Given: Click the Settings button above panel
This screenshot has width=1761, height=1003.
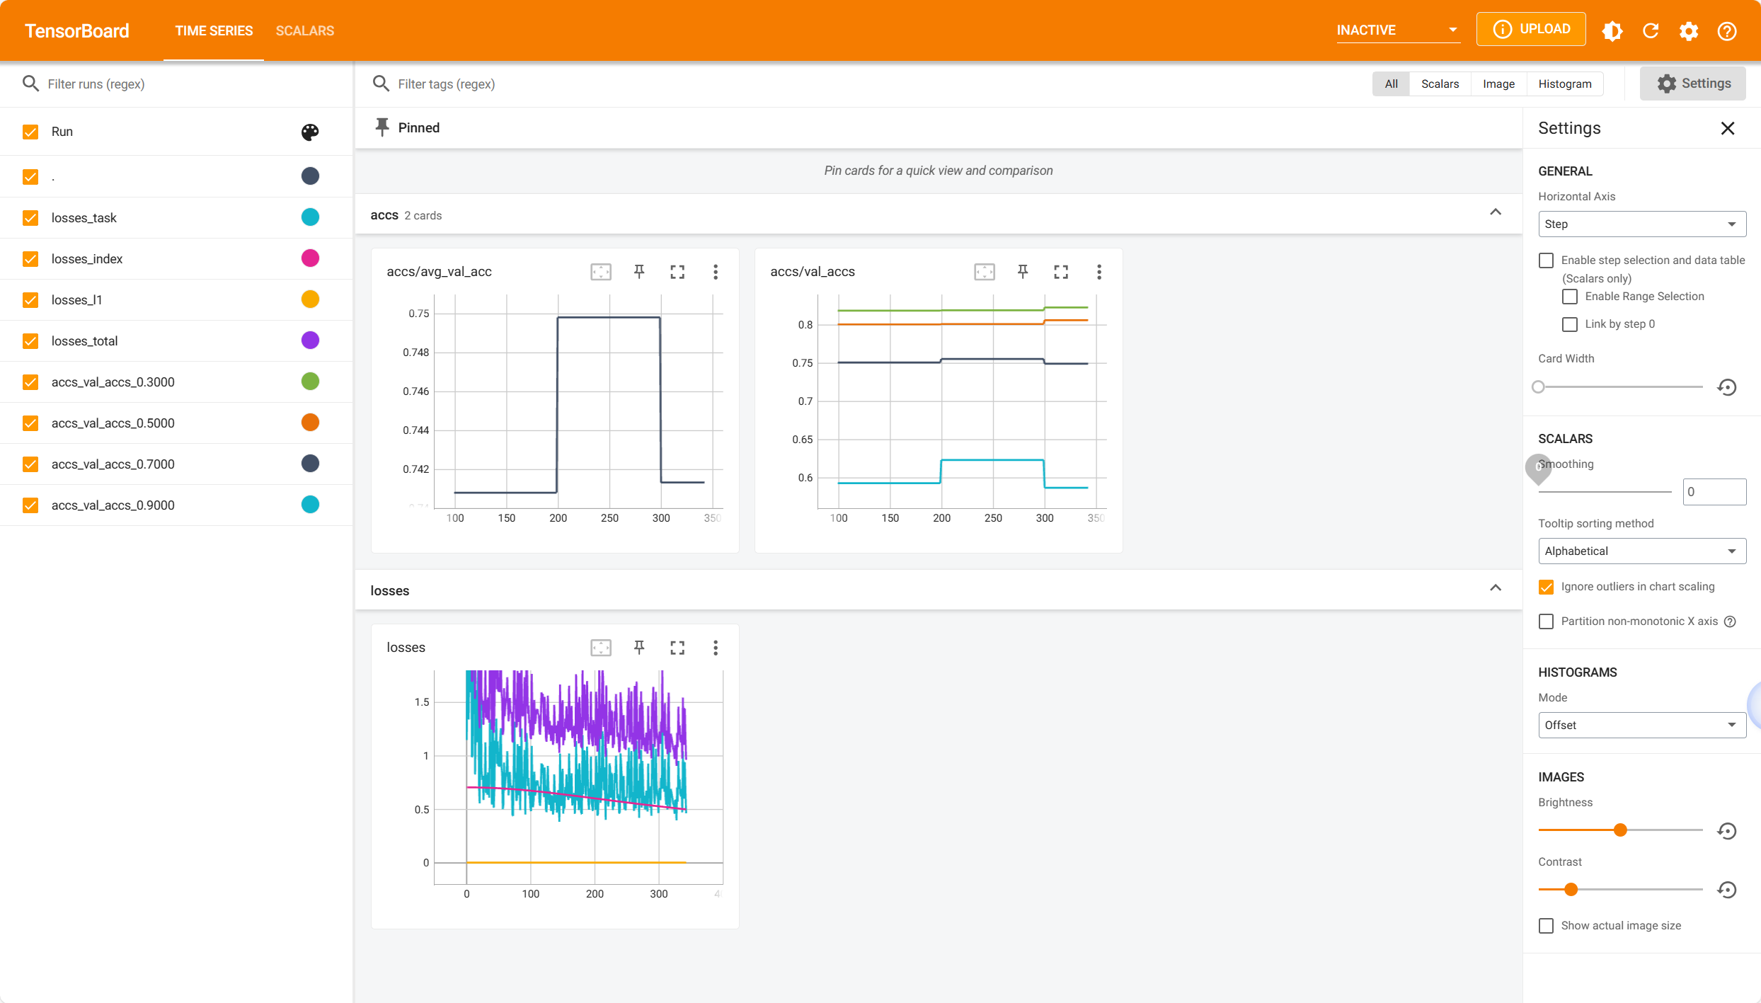Looking at the screenshot, I should tap(1693, 84).
